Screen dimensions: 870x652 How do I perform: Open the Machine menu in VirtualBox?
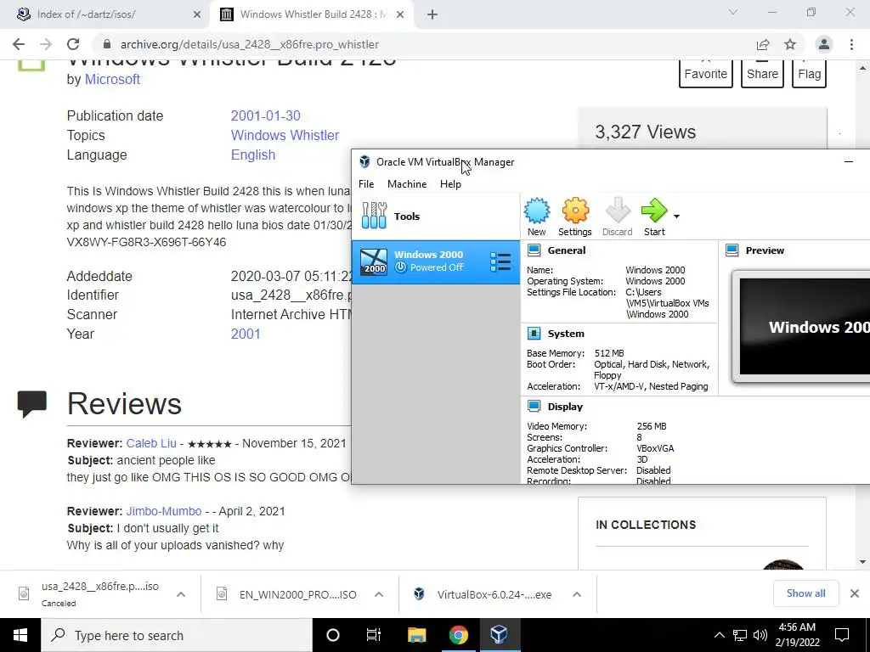point(407,184)
